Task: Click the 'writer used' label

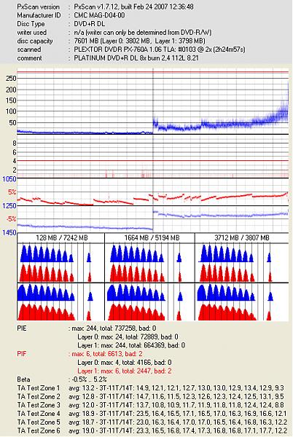Action: (32, 33)
